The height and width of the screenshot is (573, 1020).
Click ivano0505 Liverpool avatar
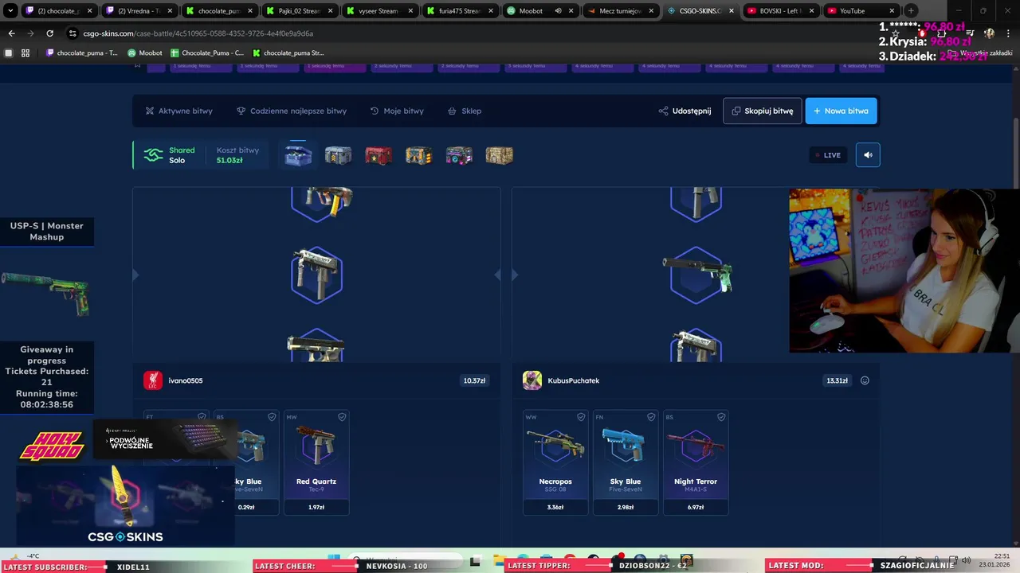(153, 380)
